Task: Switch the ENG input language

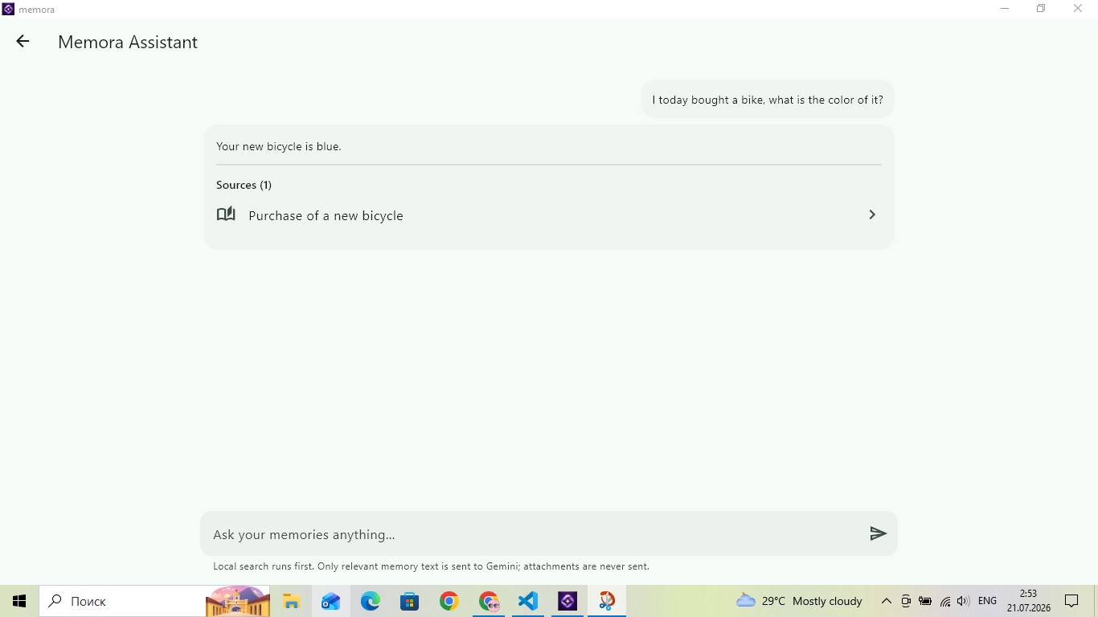Action: [x=987, y=601]
